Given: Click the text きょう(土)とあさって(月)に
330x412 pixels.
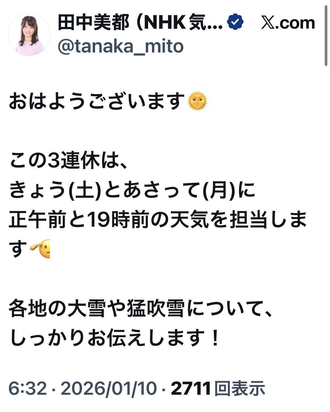Looking at the screenshot, I should [x=132, y=190].
